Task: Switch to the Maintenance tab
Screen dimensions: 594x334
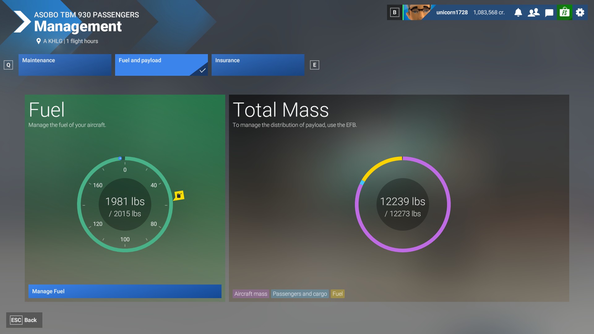Action: [65, 65]
